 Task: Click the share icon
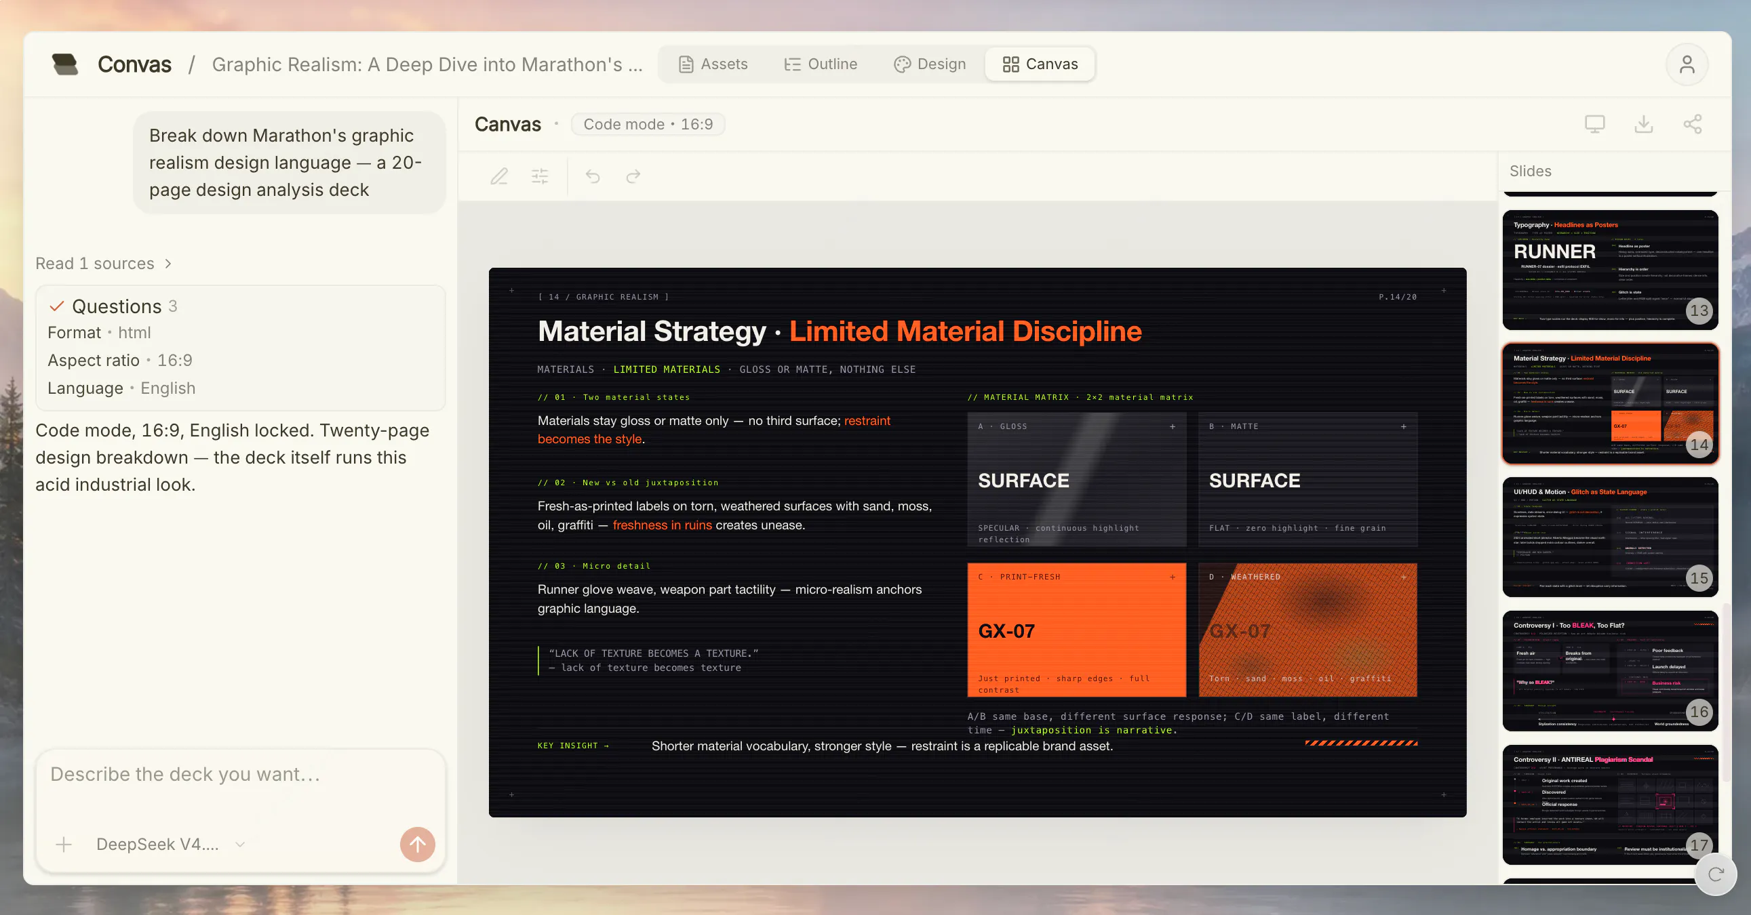click(x=1693, y=123)
